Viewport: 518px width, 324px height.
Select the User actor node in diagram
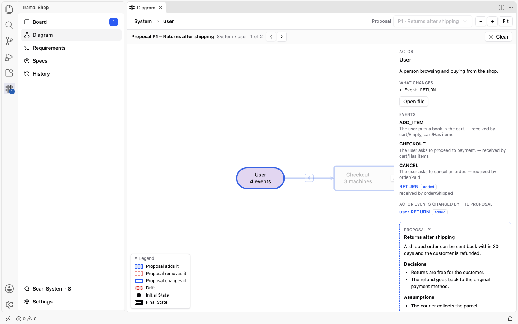[260, 178]
